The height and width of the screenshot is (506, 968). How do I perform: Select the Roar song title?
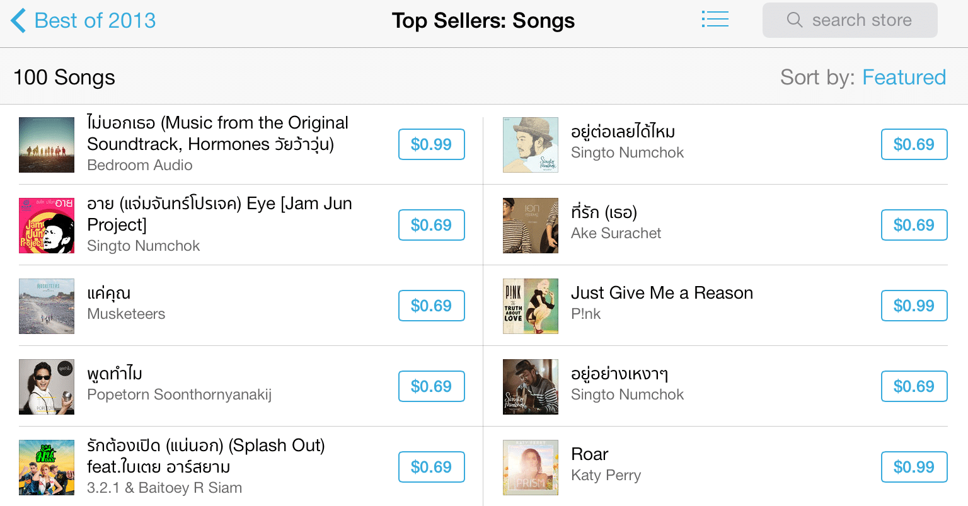point(590,454)
